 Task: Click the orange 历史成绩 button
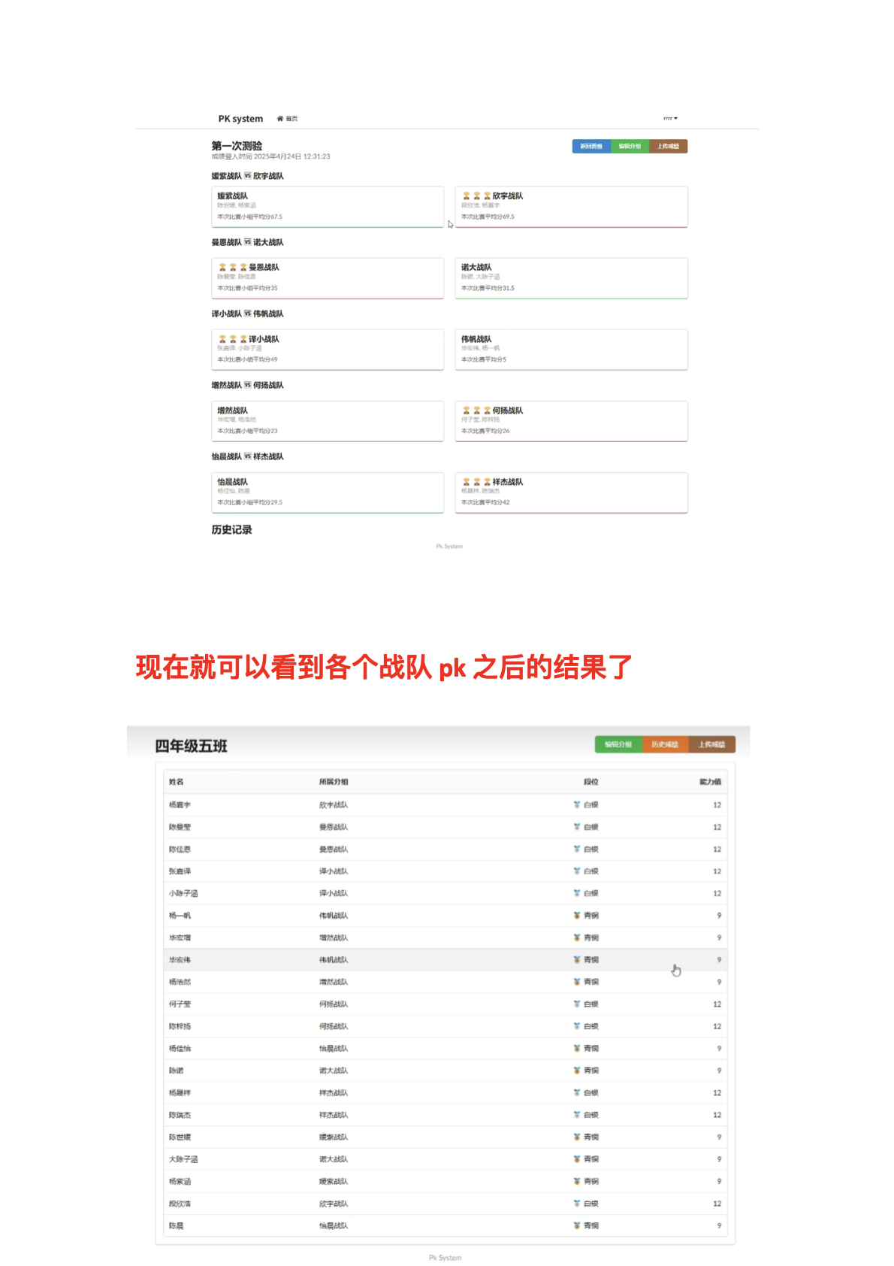click(x=664, y=745)
